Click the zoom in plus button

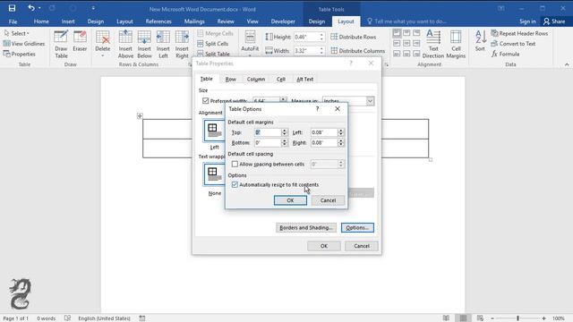tap(543, 318)
